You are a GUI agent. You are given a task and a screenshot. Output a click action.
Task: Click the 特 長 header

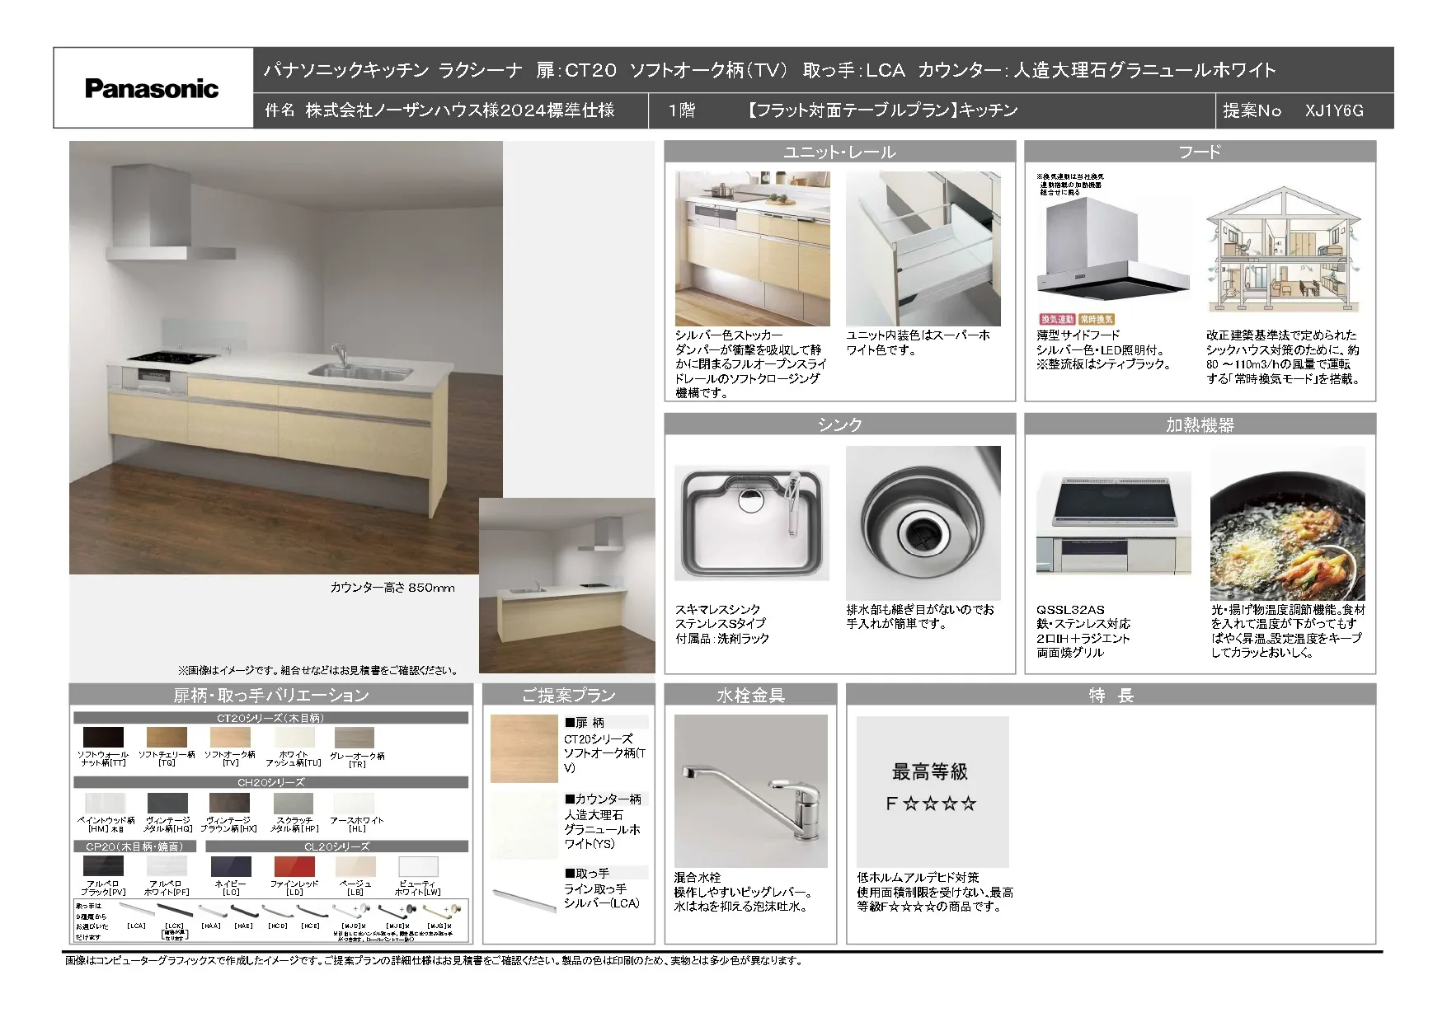(1111, 695)
